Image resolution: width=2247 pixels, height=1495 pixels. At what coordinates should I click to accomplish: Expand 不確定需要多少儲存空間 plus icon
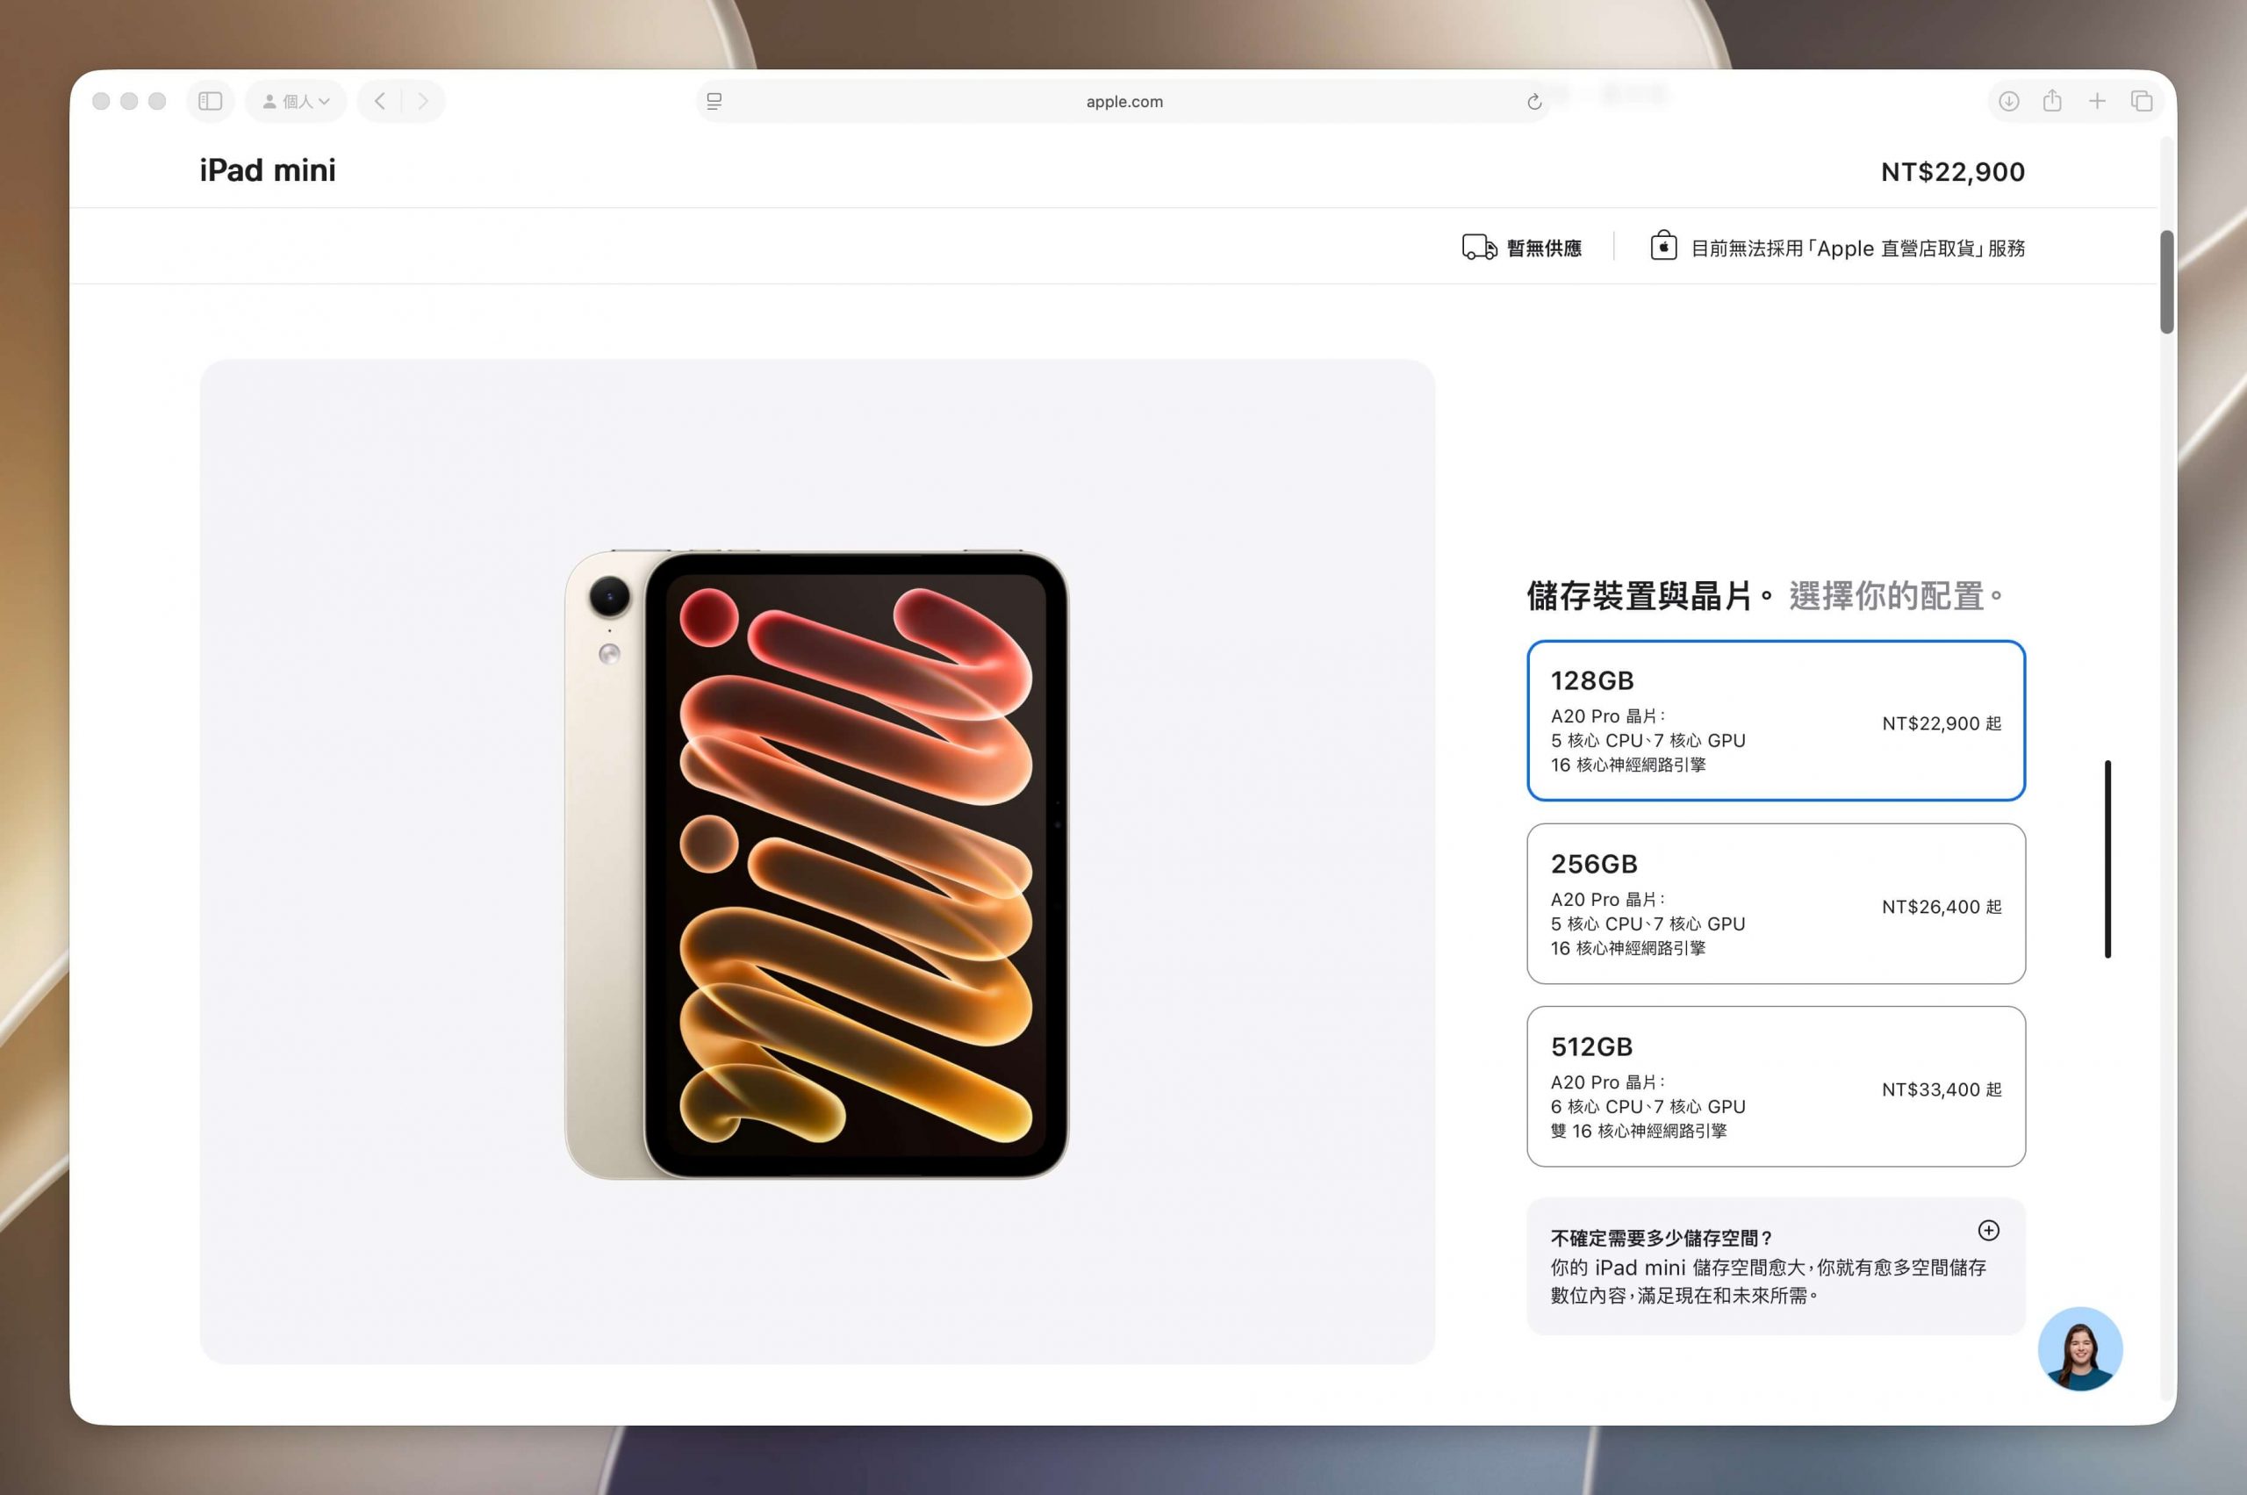1988,1230
